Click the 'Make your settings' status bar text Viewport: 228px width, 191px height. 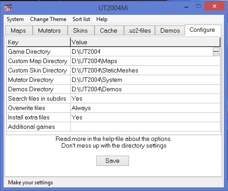[x=30, y=183]
